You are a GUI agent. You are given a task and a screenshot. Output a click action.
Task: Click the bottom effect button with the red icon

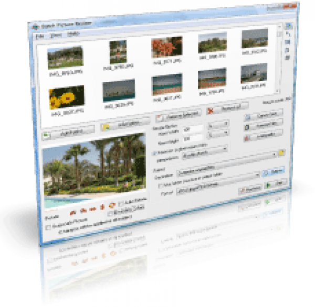pyautogui.click(x=264, y=136)
